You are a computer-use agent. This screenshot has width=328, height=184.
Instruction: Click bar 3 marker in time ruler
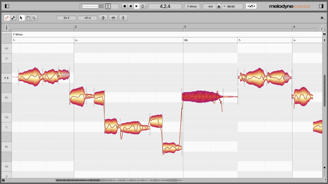(x=185, y=26)
